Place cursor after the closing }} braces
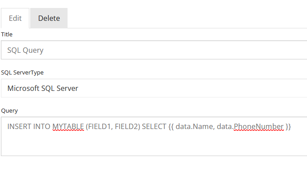 (x=291, y=127)
